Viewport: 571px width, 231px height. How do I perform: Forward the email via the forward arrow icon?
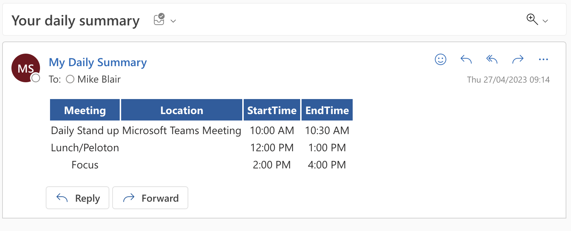[x=518, y=59]
